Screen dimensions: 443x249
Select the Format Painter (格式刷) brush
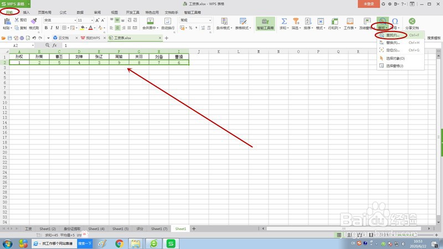(x=34, y=21)
